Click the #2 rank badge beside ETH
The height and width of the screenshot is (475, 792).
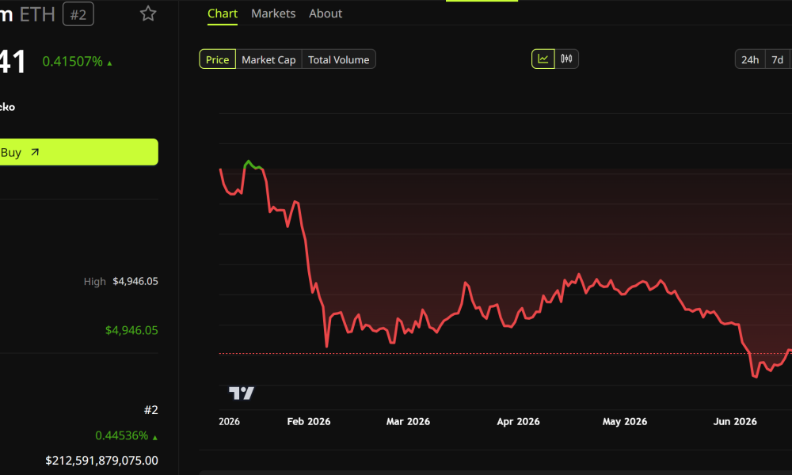[x=78, y=14]
